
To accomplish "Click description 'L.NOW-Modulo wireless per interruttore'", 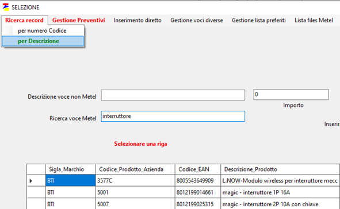I will click(280, 180).
